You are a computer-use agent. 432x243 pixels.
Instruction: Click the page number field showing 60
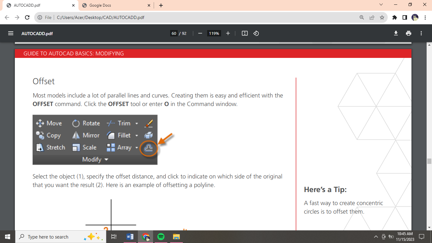[174, 33]
